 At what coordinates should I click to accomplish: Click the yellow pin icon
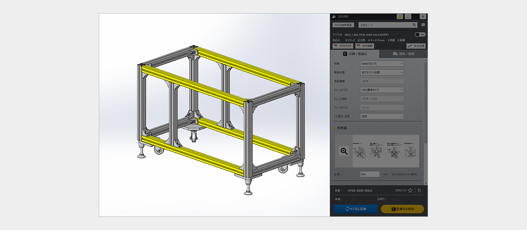click(x=399, y=16)
